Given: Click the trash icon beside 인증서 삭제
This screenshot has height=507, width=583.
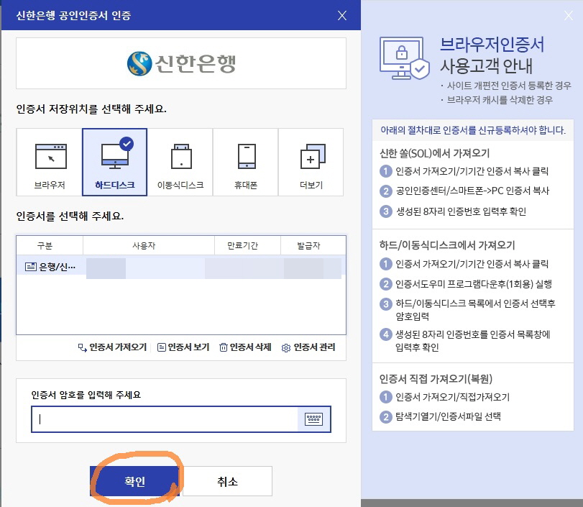Looking at the screenshot, I should pos(223,347).
